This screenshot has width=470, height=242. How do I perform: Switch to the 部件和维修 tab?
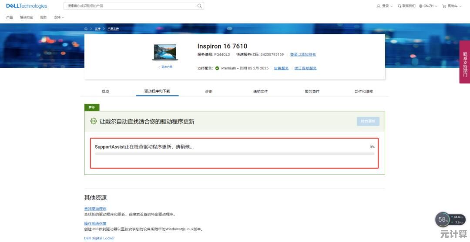[x=364, y=91]
